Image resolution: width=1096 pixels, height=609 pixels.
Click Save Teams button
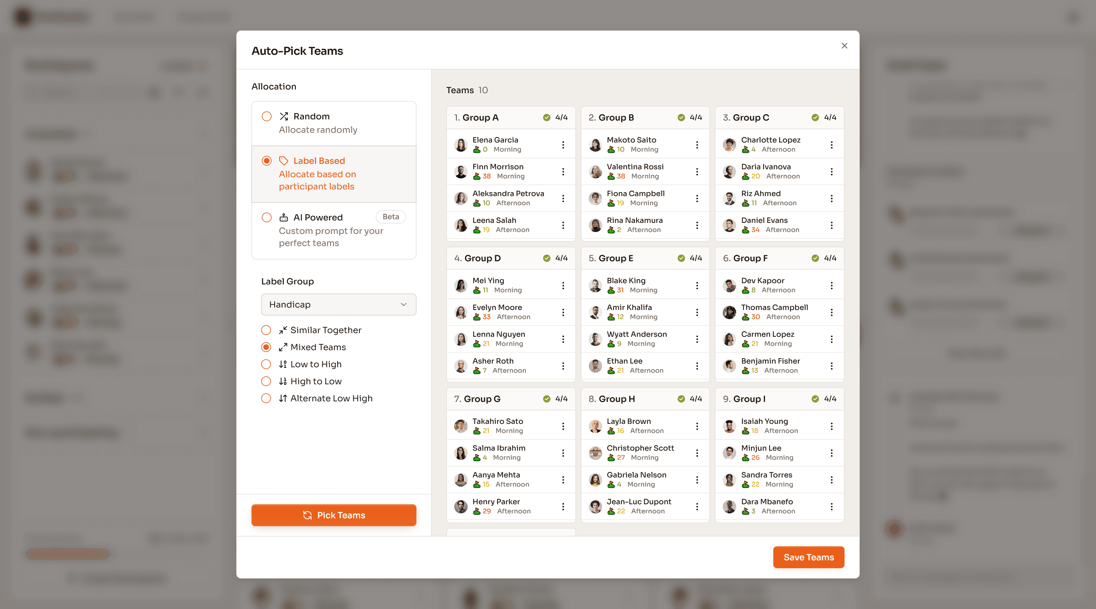coord(808,557)
